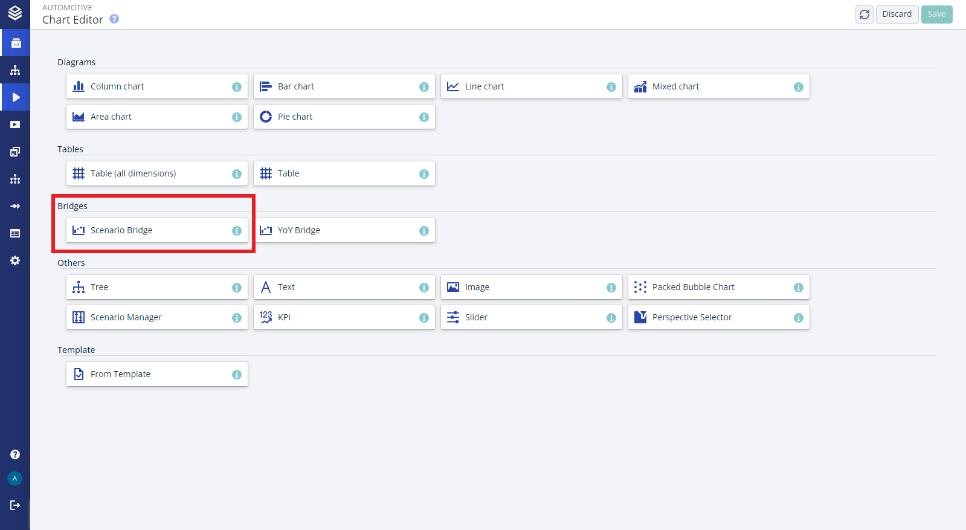
Task: Click the question mark help icon in sidebar
Action: point(15,454)
